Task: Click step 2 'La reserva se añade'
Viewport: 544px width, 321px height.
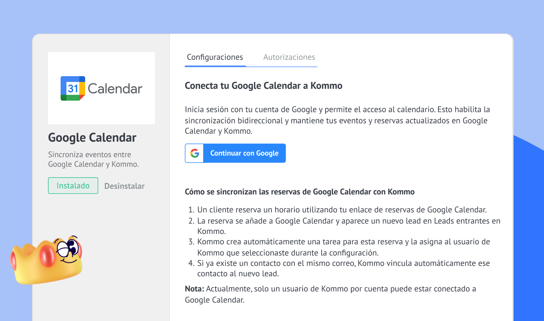Action: (348, 221)
